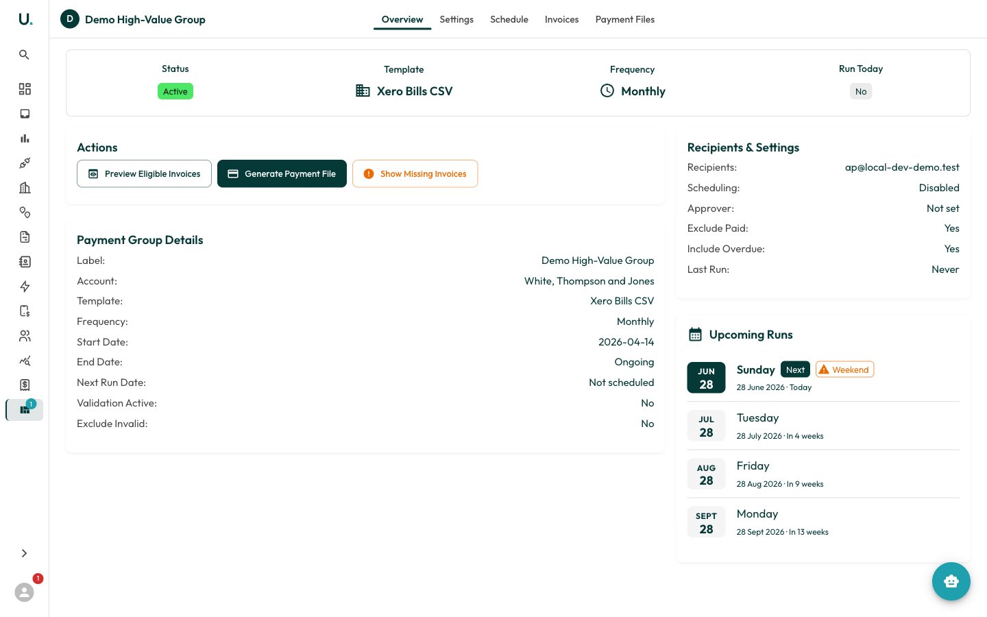This screenshot has width=987, height=617.
Task: Open the document page sidebar icon
Action: [25, 237]
